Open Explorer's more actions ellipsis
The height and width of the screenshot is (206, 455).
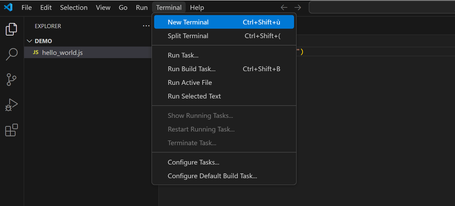146,26
